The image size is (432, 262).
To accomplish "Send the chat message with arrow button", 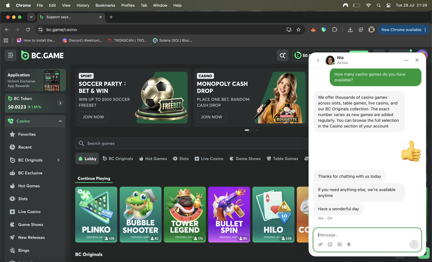I will (414, 244).
